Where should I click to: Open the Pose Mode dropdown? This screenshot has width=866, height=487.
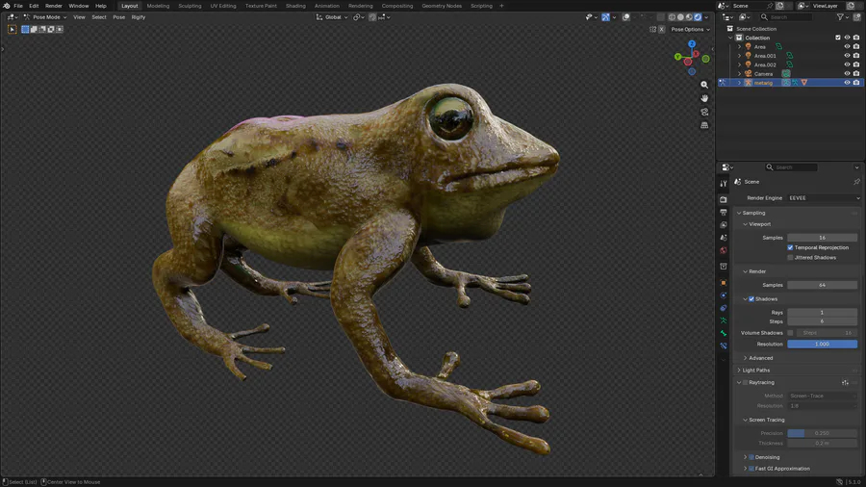tap(45, 17)
